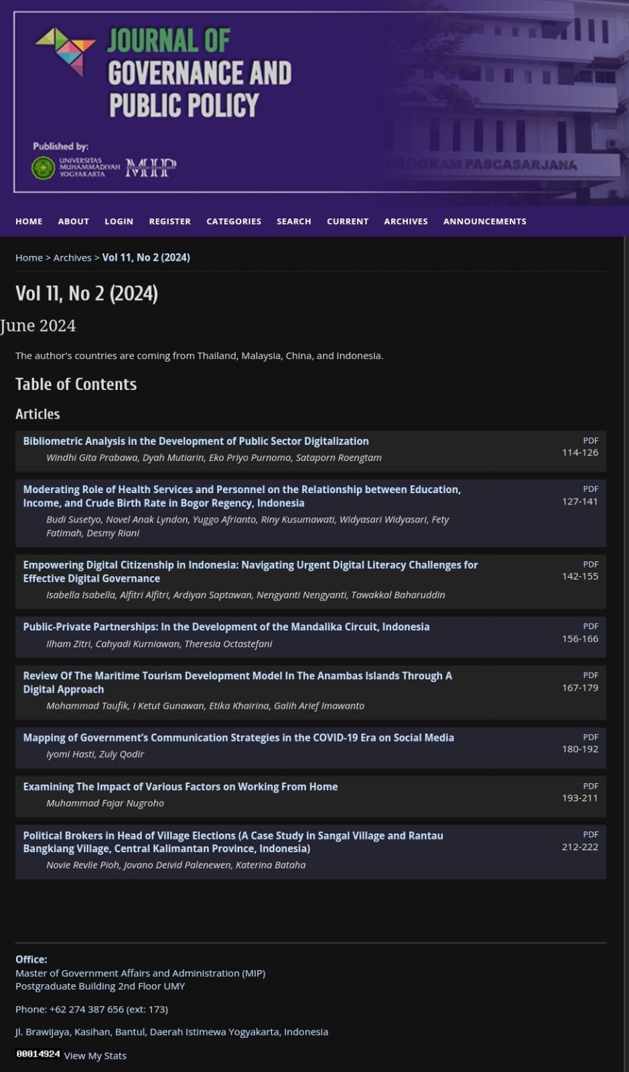The width and height of the screenshot is (629, 1072).
Task: Open 'Mapping of Government's Communication Strategies' article
Action: click(238, 738)
